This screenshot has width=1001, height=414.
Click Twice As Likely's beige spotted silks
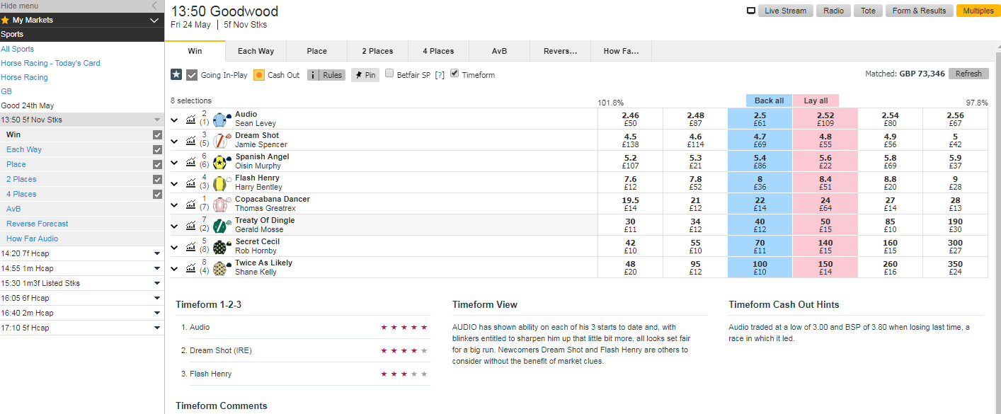(222, 268)
